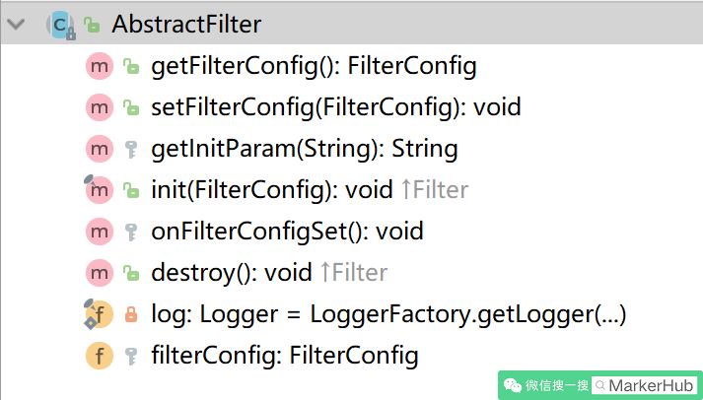Click the public icon next to AbstractFilter
Screen dimensions: 703x400
92,25
